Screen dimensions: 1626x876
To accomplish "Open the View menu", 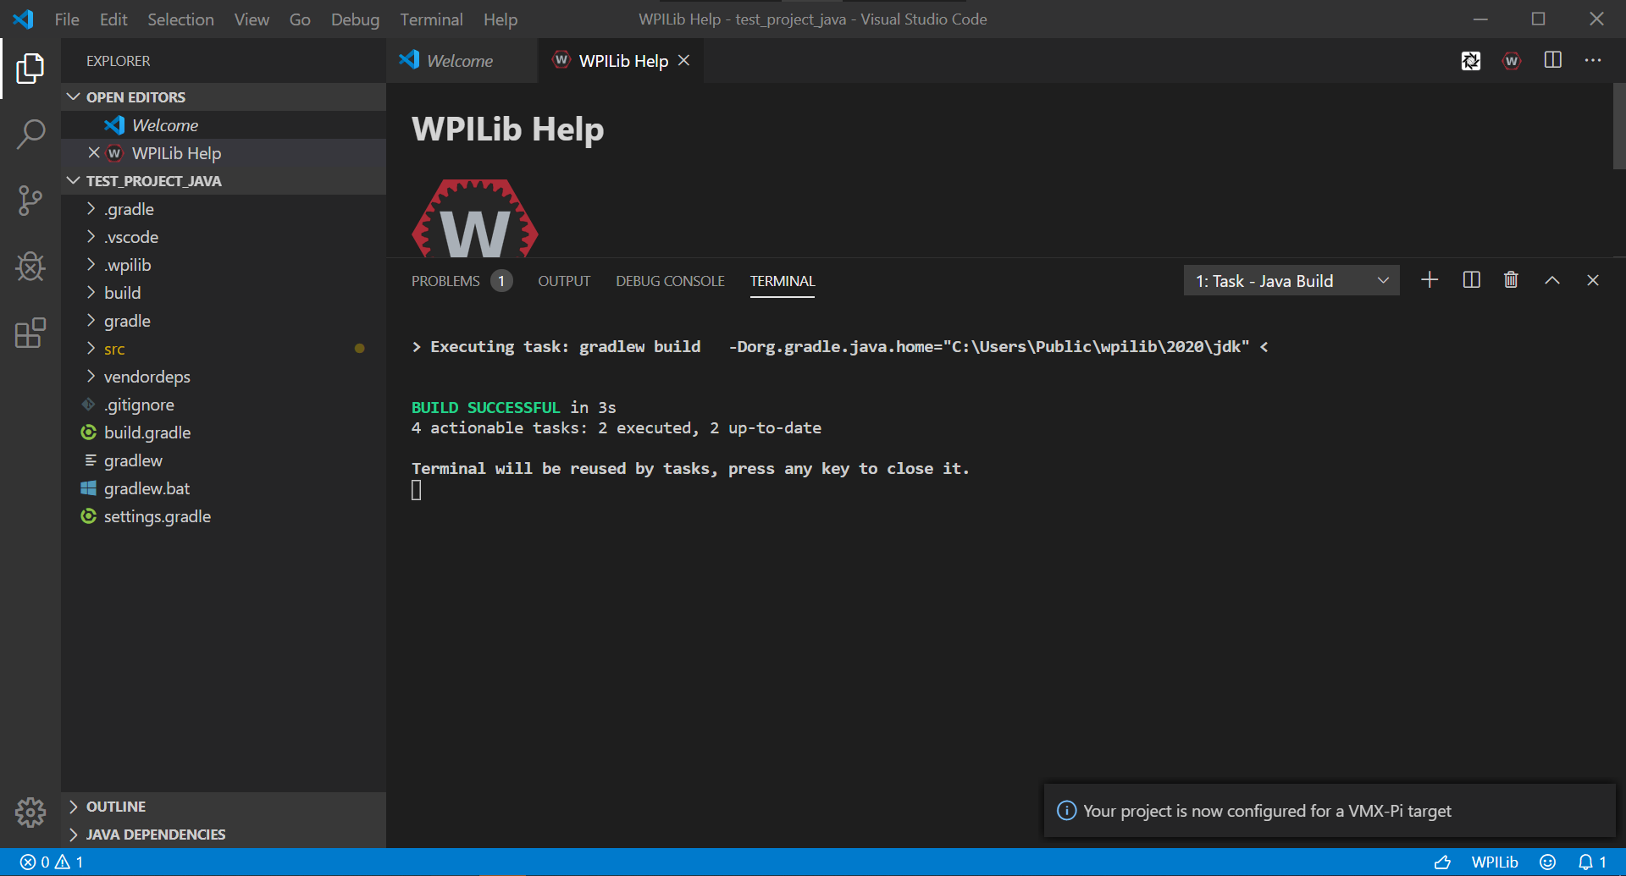I will 252,19.
